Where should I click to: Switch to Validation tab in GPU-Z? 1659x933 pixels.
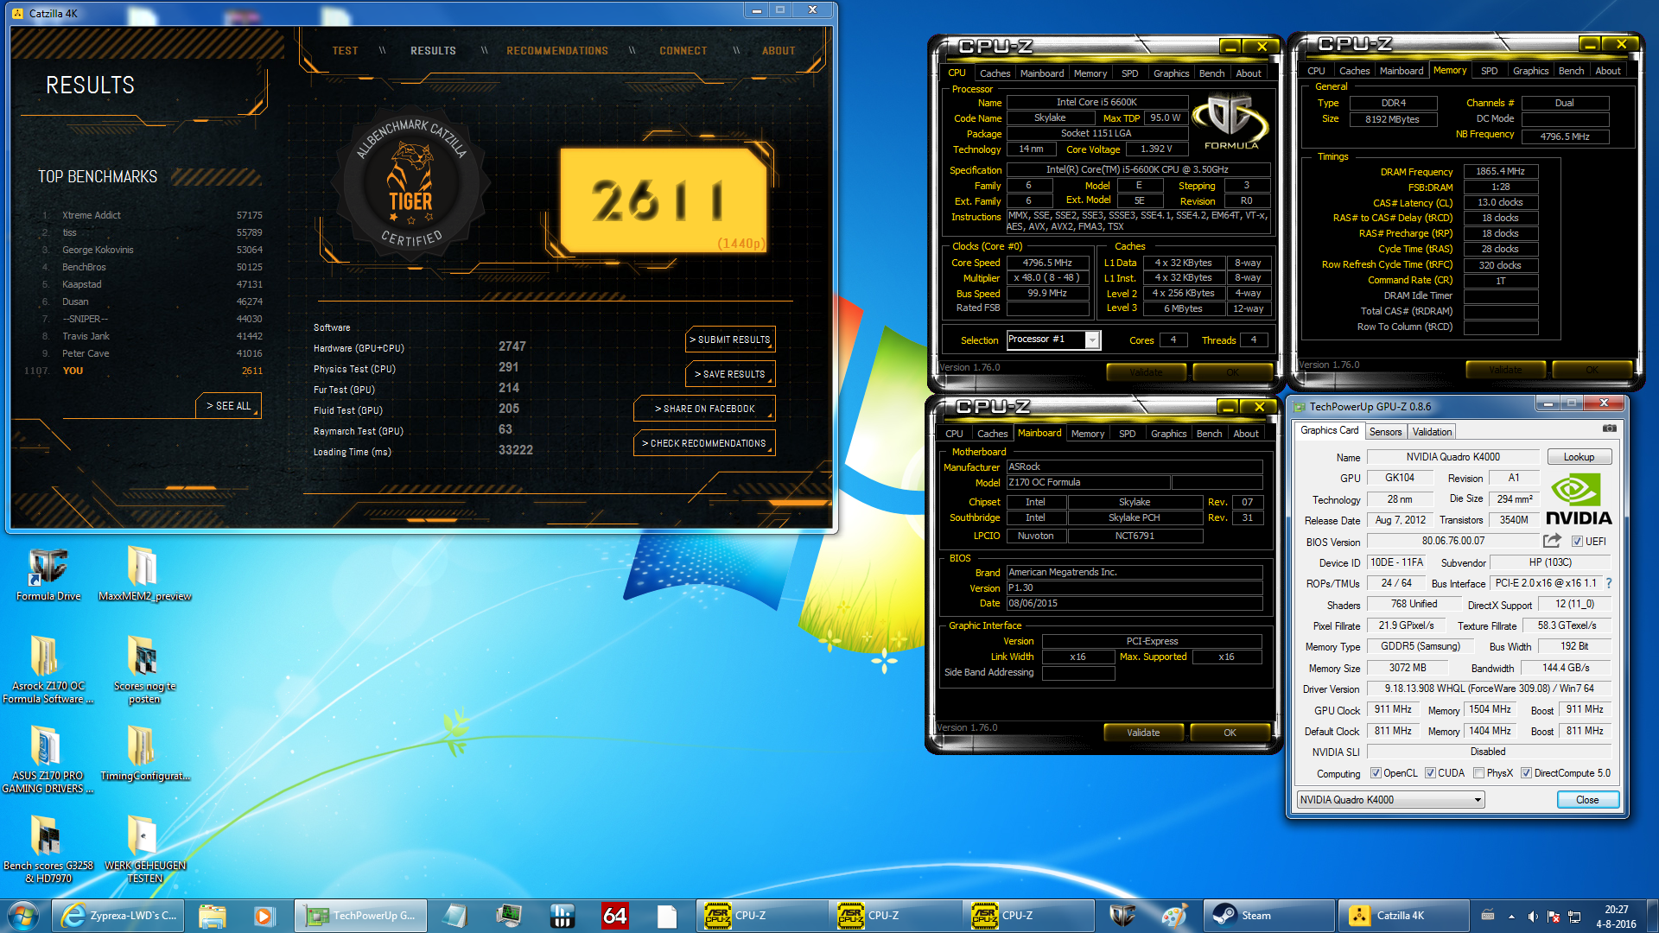point(1432,431)
